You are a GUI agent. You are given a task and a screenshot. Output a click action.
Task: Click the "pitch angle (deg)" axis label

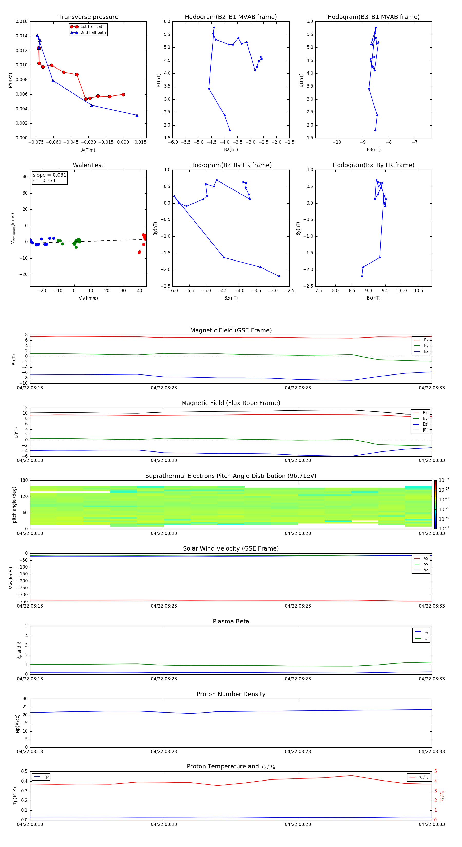[x=14, y=505]
